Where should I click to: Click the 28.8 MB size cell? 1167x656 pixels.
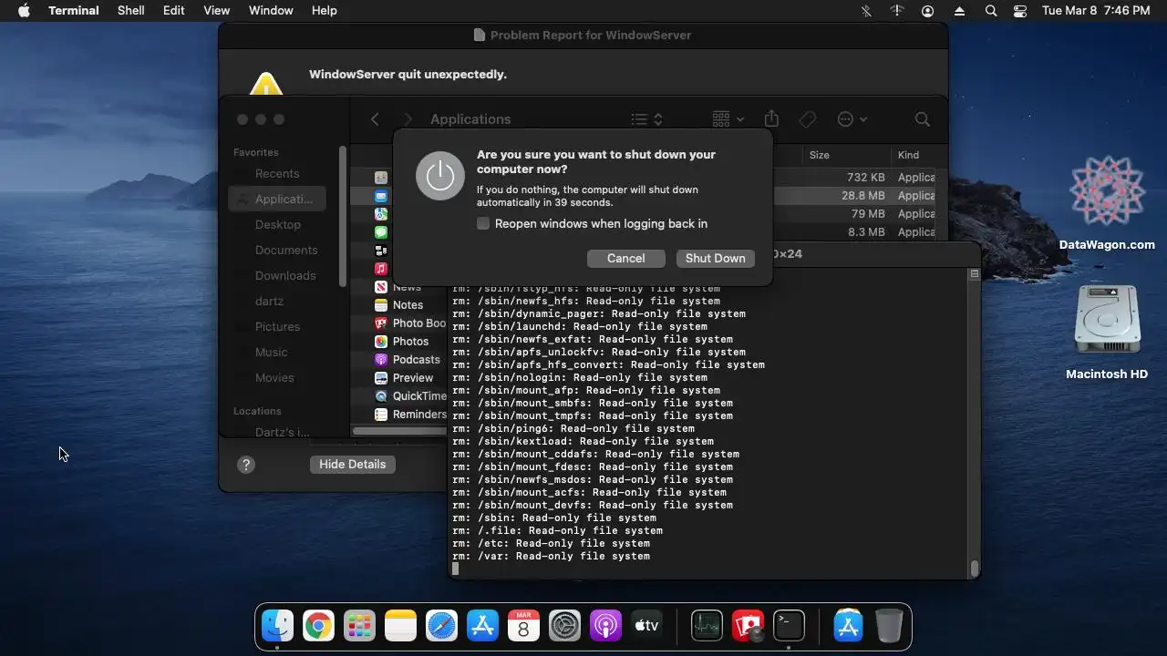click(862, 196)
